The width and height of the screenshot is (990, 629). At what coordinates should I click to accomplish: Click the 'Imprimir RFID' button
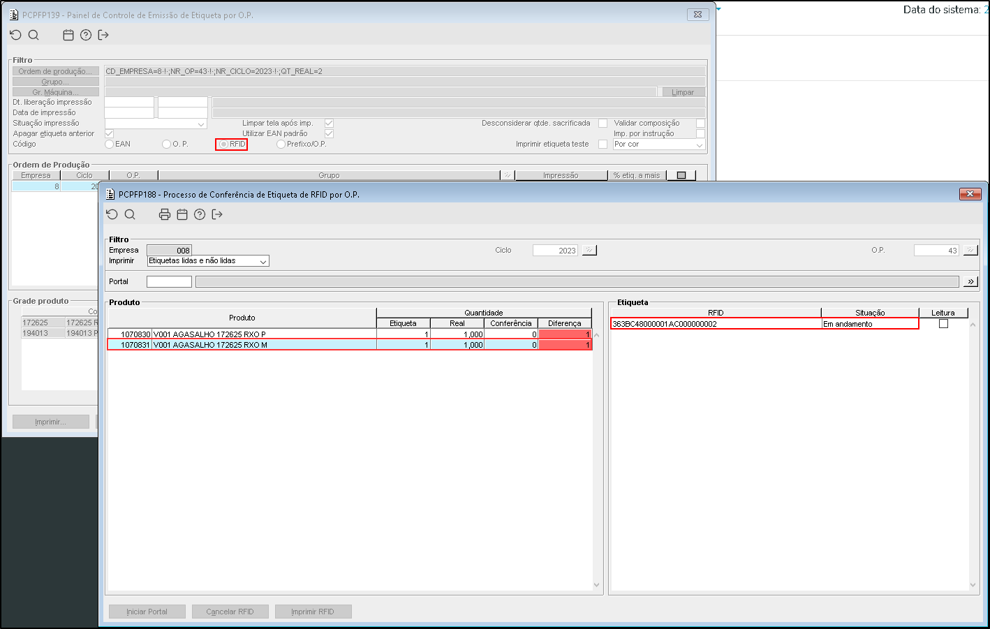pos(313,612)
